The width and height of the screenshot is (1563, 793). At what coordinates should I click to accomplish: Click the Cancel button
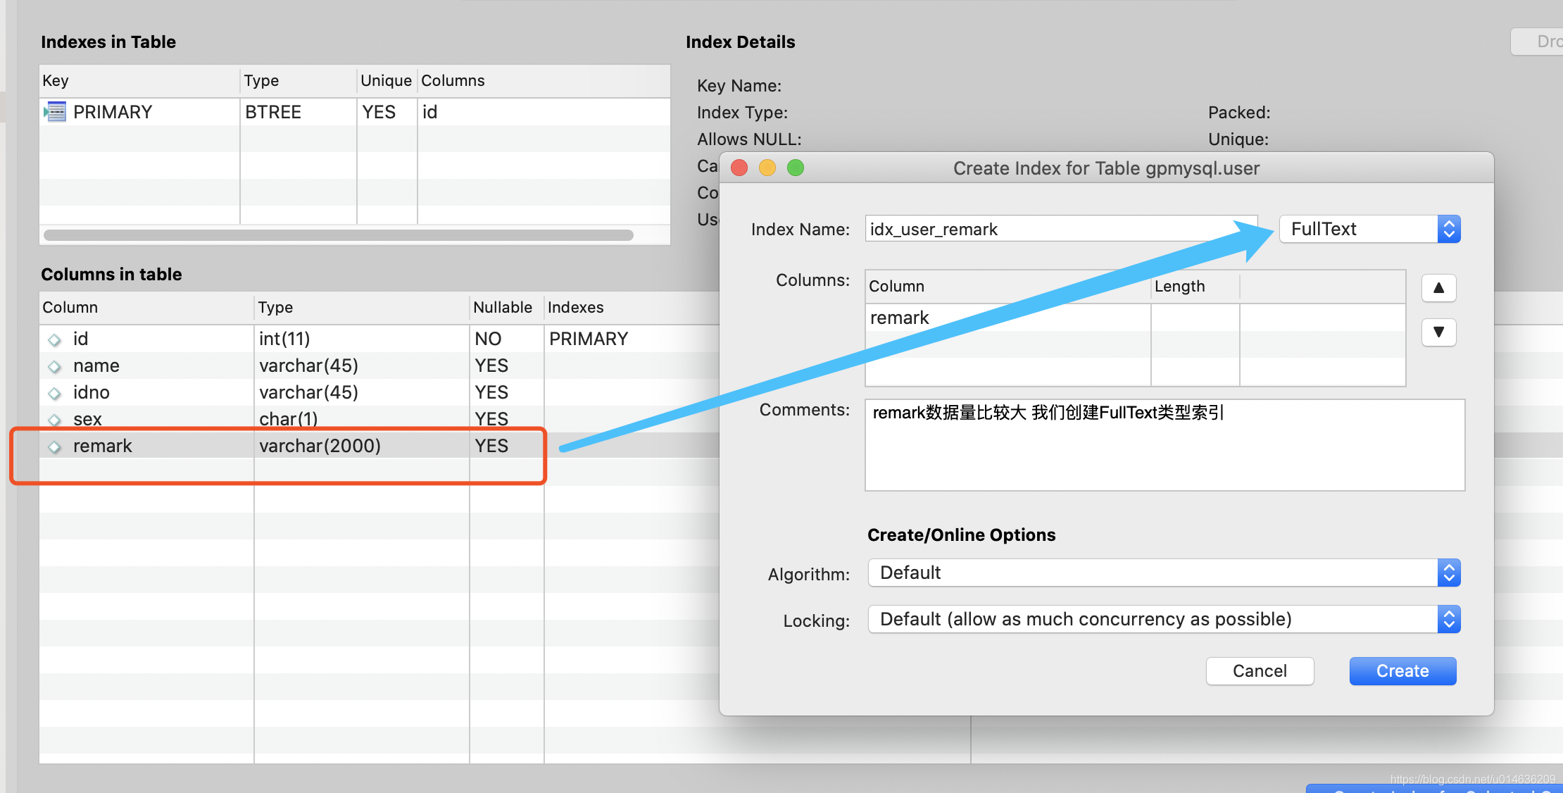(x=1260, y=671)
